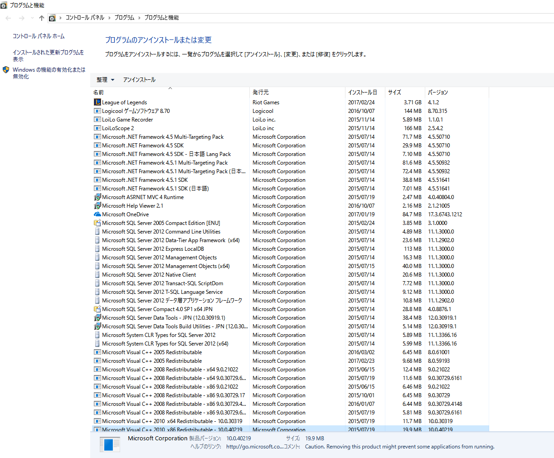Click the SQL Server 2012 Express LocalDB icon
This screenshot has height=458, width=554.
[x=97, y=248]
